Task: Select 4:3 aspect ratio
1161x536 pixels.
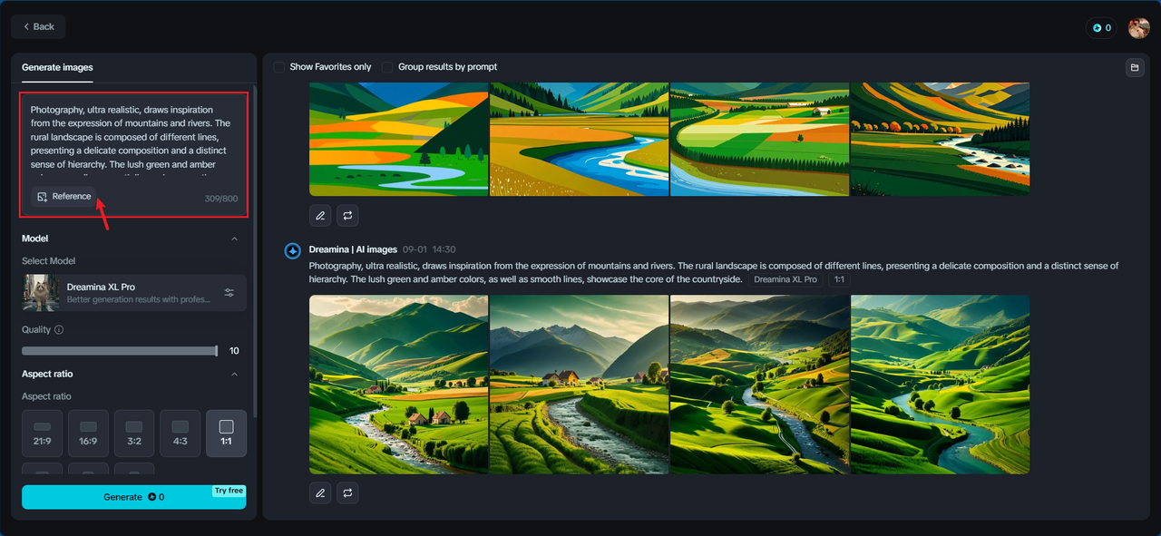Action: click(x=180, y=434)
